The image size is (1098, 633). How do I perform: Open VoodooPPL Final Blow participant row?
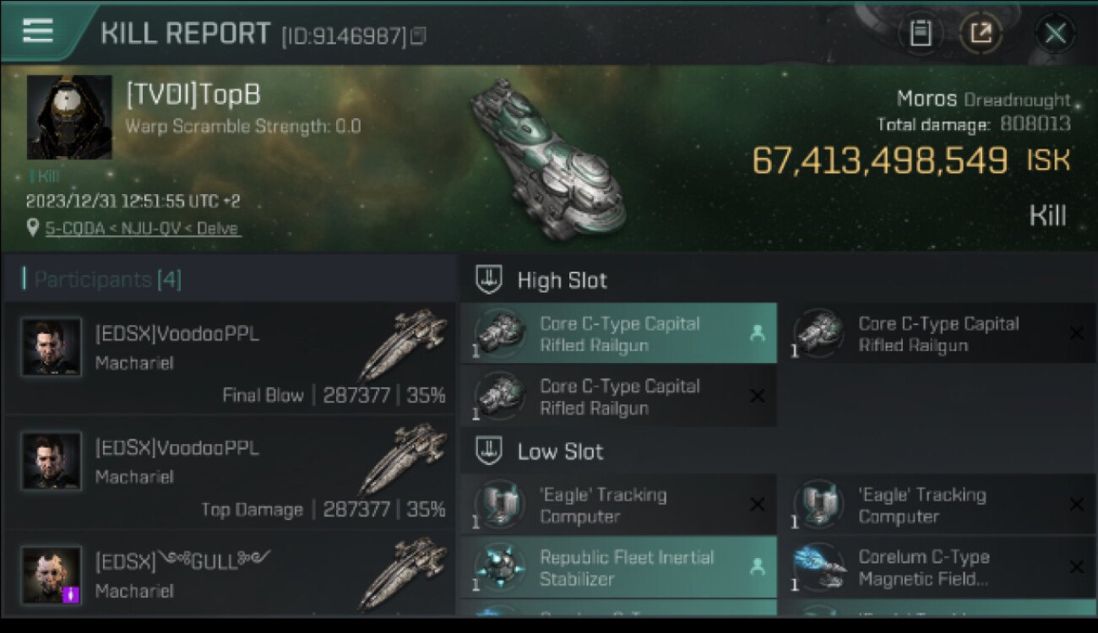(x=229, y=358)
